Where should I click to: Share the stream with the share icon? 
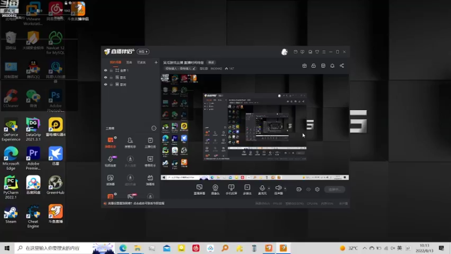(342, 65)
